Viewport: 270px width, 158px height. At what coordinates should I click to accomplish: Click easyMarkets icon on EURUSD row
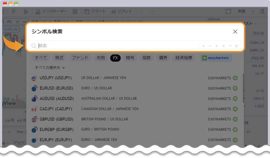point(235,88)
